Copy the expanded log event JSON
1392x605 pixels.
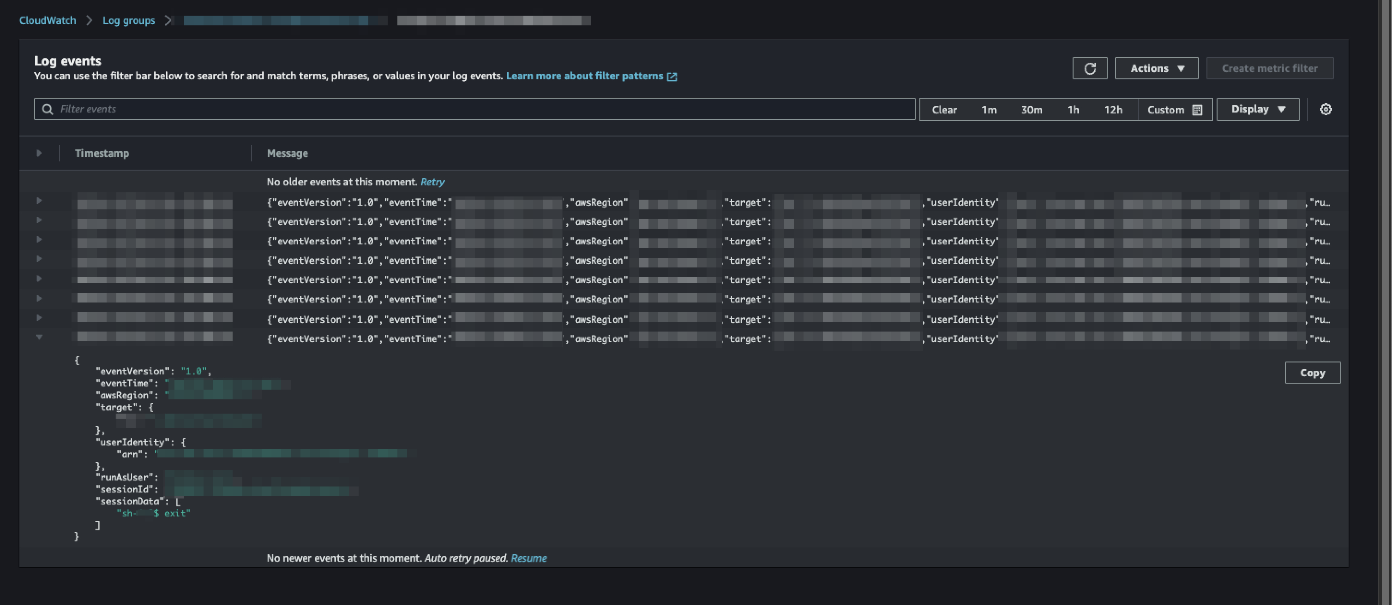(x=1312, y=373)
